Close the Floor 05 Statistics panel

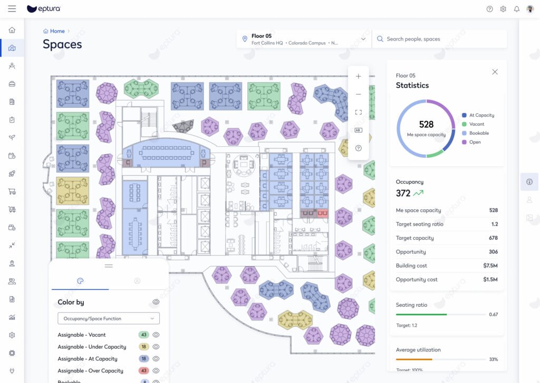point(495,72)
